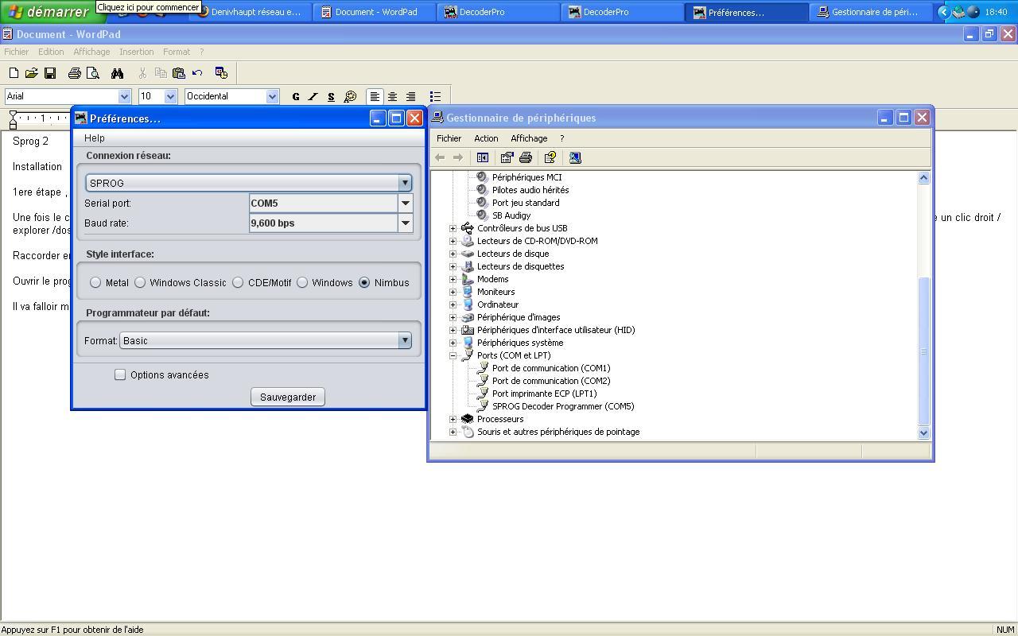The height and width of the screenshot is (636, 1018).
Task: Open a file in WordPad toolbar
Action: click(x=31, y=73)
